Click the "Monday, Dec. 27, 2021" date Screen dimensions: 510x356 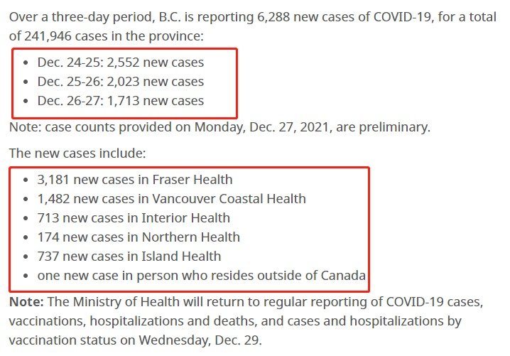pos(261,127)
